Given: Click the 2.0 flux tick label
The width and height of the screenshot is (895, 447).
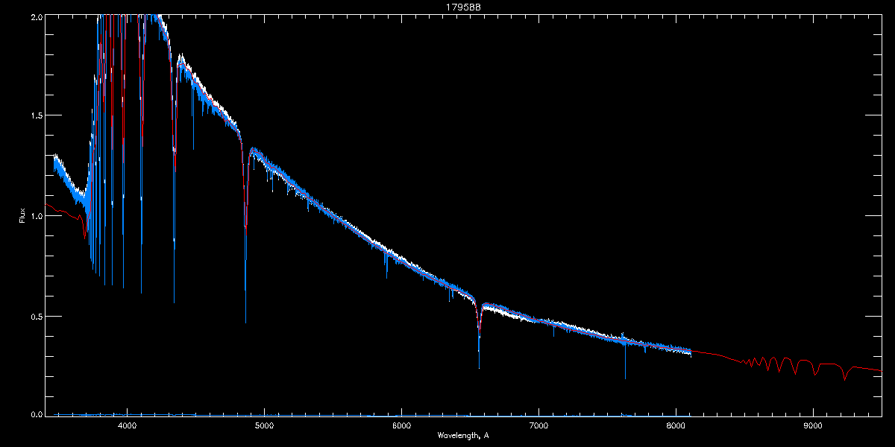Looking at the screenshot, I should [35, 16].
